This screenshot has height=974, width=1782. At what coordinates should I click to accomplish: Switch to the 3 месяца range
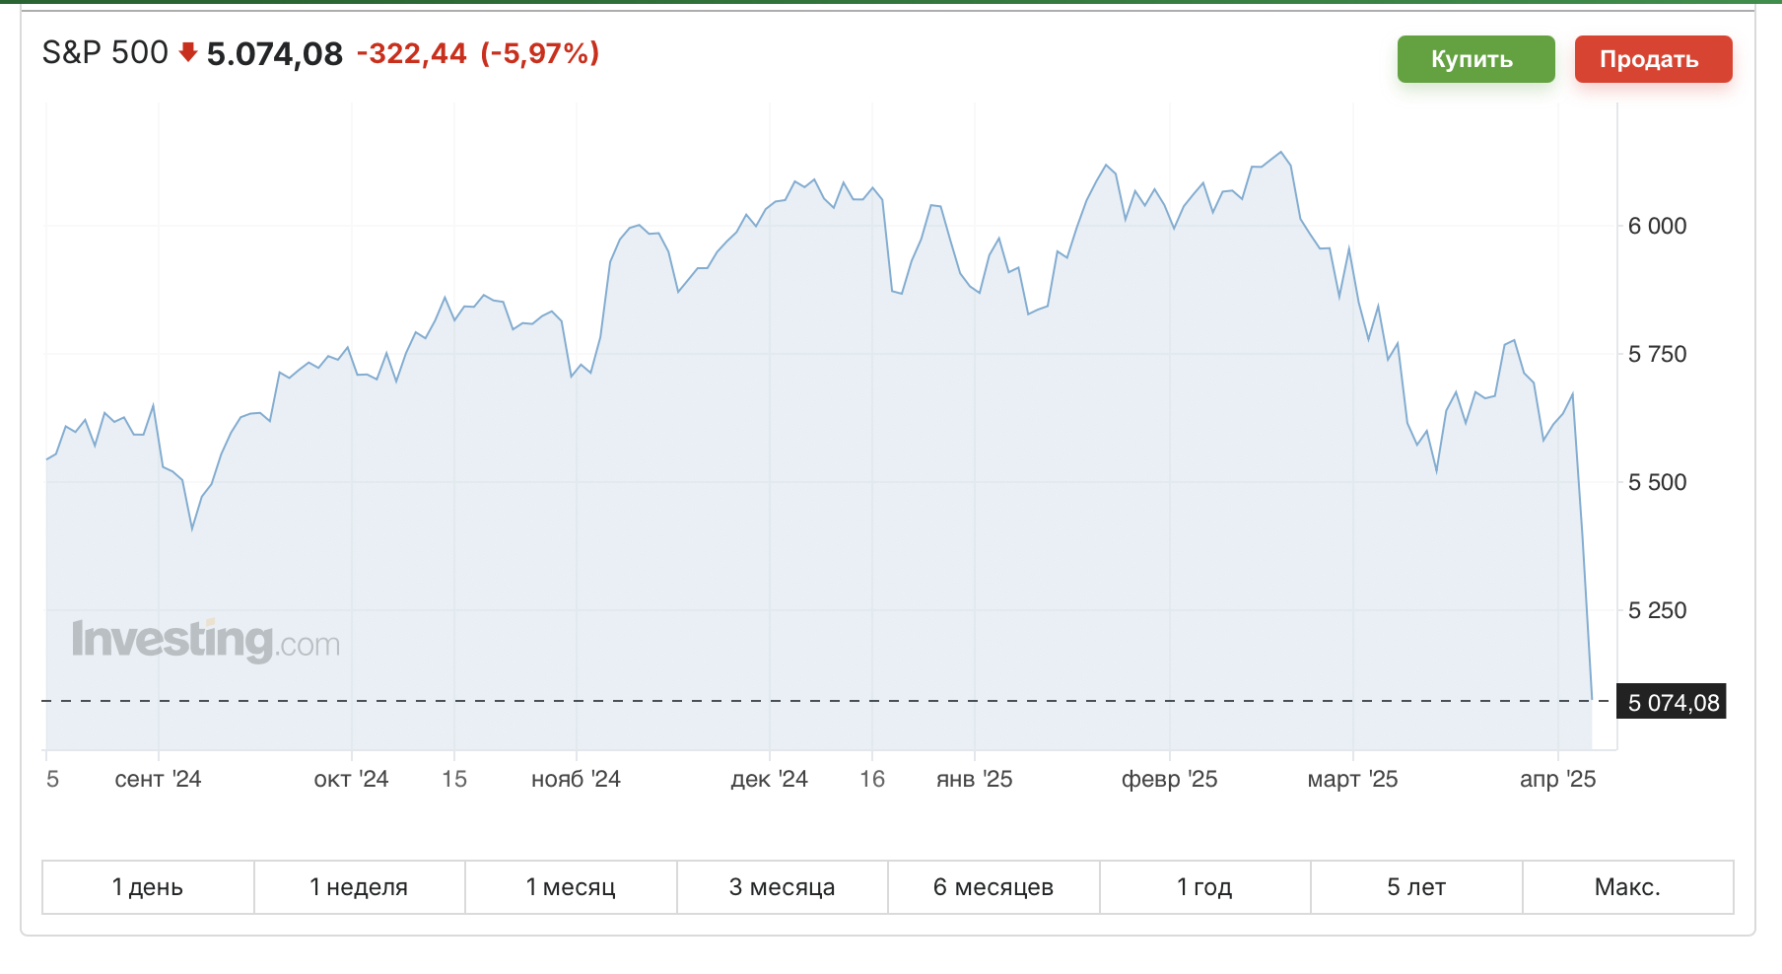[x=782, y=887]
